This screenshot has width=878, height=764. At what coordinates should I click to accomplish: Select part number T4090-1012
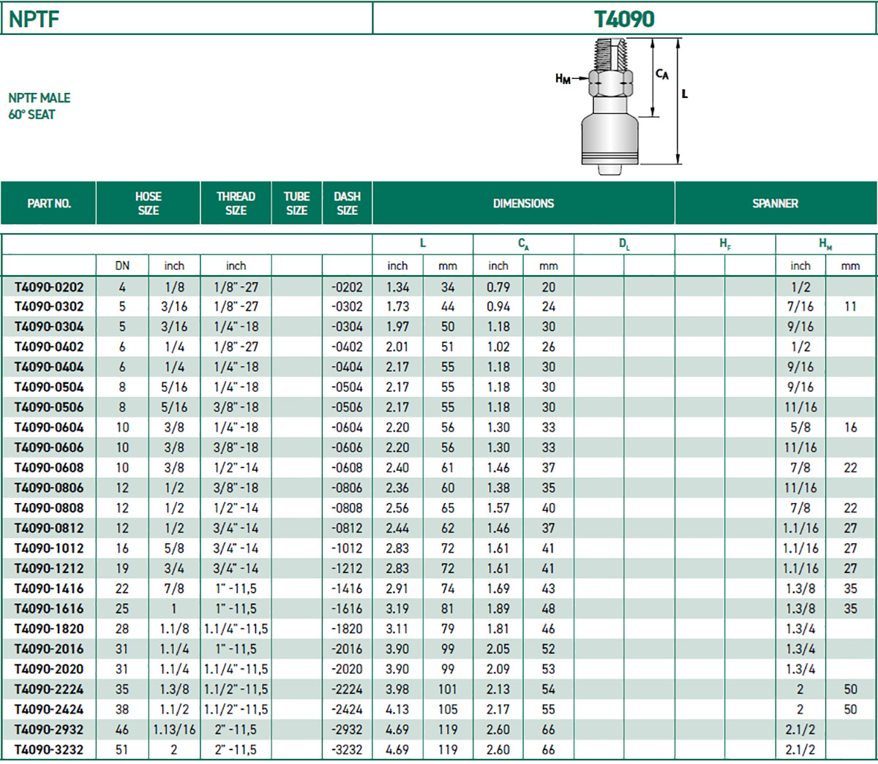[x=49, y=548]
